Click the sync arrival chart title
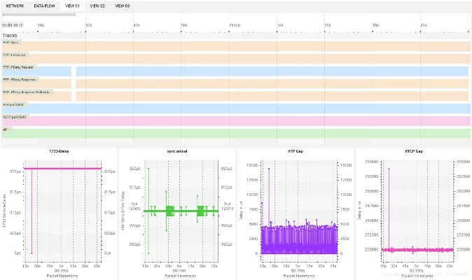472x280 pixels. [x=176, y=150]
